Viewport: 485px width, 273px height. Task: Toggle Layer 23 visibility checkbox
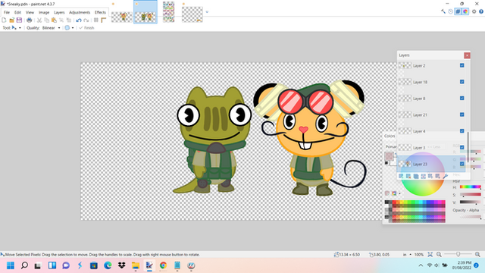[462, 164]
